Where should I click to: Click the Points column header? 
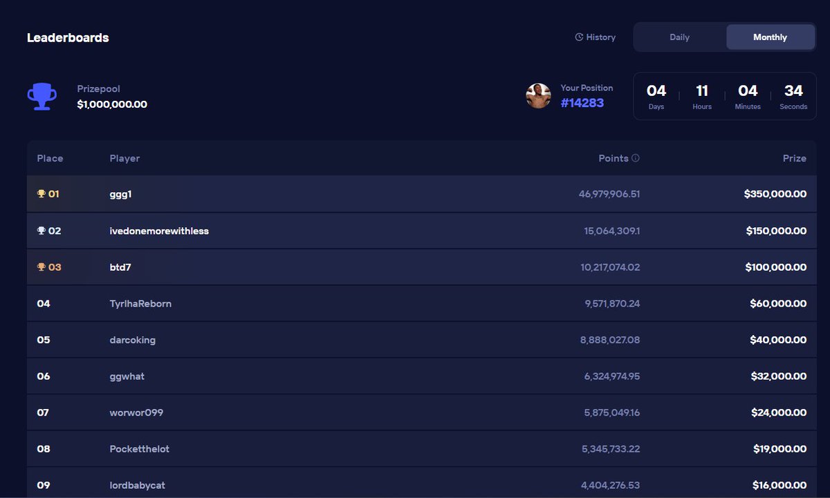[x=614, y=158]
